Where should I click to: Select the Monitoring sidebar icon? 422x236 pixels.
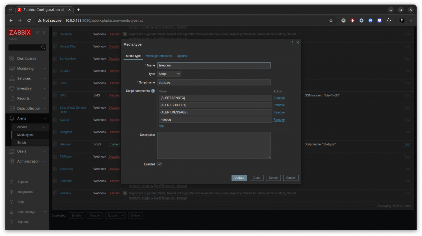tap(12, 68)
